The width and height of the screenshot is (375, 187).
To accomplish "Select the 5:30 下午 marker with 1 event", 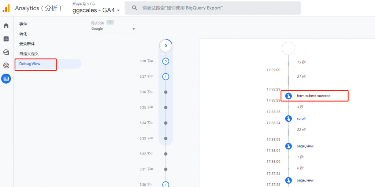I will [x=166, y=184].
